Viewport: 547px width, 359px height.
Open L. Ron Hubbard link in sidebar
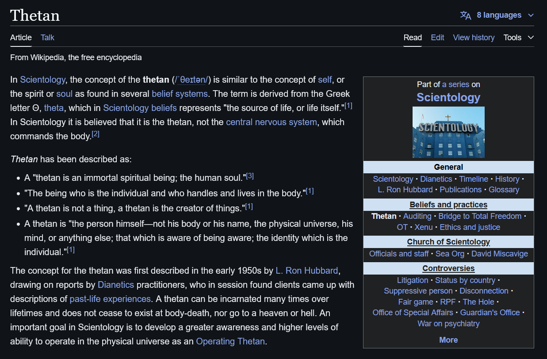405,190
